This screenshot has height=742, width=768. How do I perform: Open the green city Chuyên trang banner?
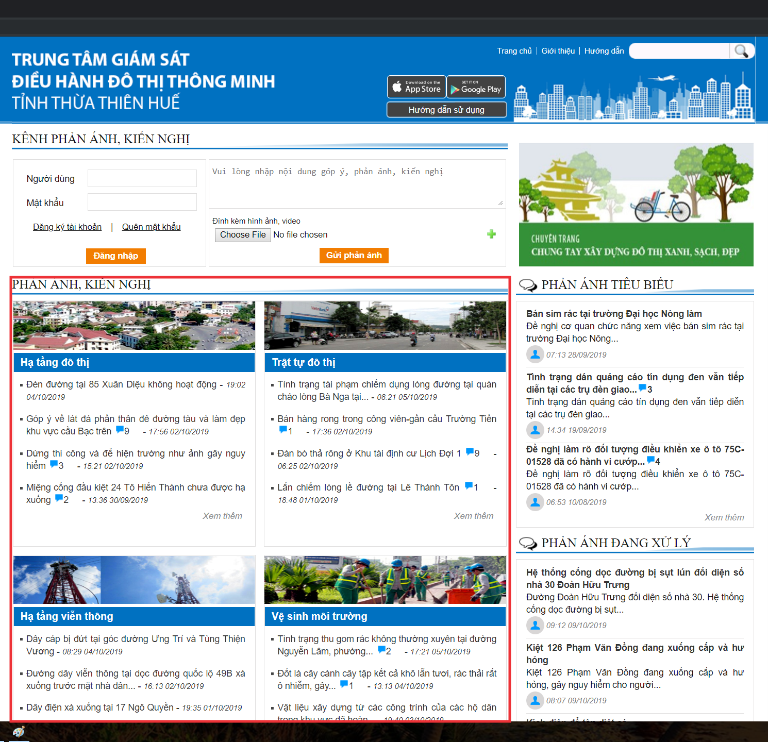(636, 205)
